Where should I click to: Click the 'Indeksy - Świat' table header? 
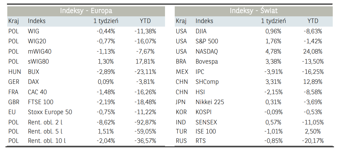pos(253,11)
